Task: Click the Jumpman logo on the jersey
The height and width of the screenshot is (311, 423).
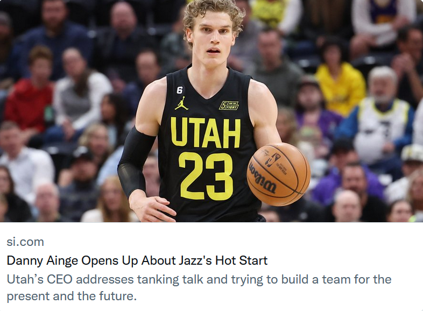Action: point(180,103)
